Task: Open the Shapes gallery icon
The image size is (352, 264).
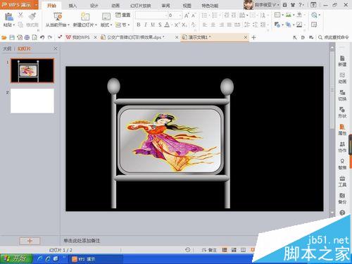Action: tap(277, 25)
